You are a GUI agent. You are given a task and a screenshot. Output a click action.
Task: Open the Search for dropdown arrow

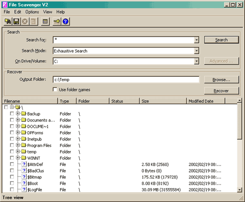197,40
